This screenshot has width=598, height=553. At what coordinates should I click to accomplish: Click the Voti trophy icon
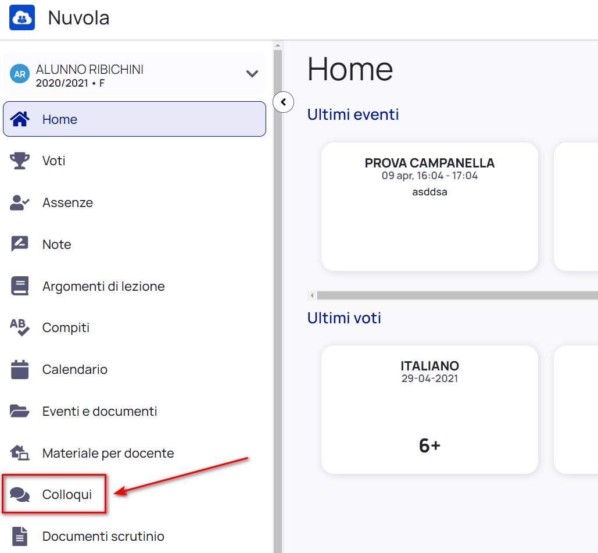click(x=20, y=161)
